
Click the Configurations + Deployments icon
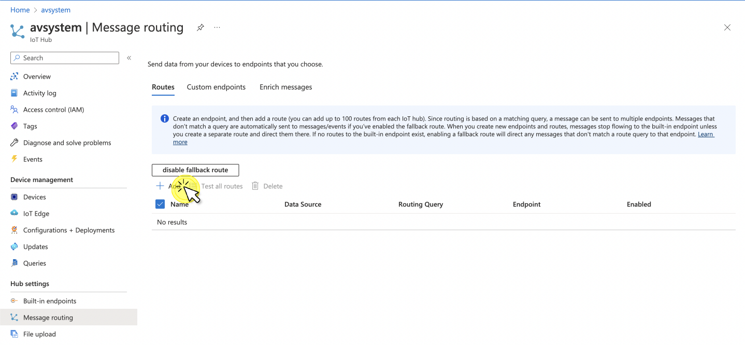tap(15, 230)
